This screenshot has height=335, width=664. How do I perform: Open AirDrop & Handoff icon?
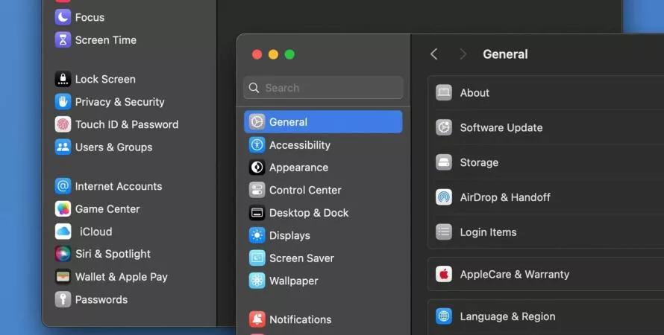(x=444, y=197)
